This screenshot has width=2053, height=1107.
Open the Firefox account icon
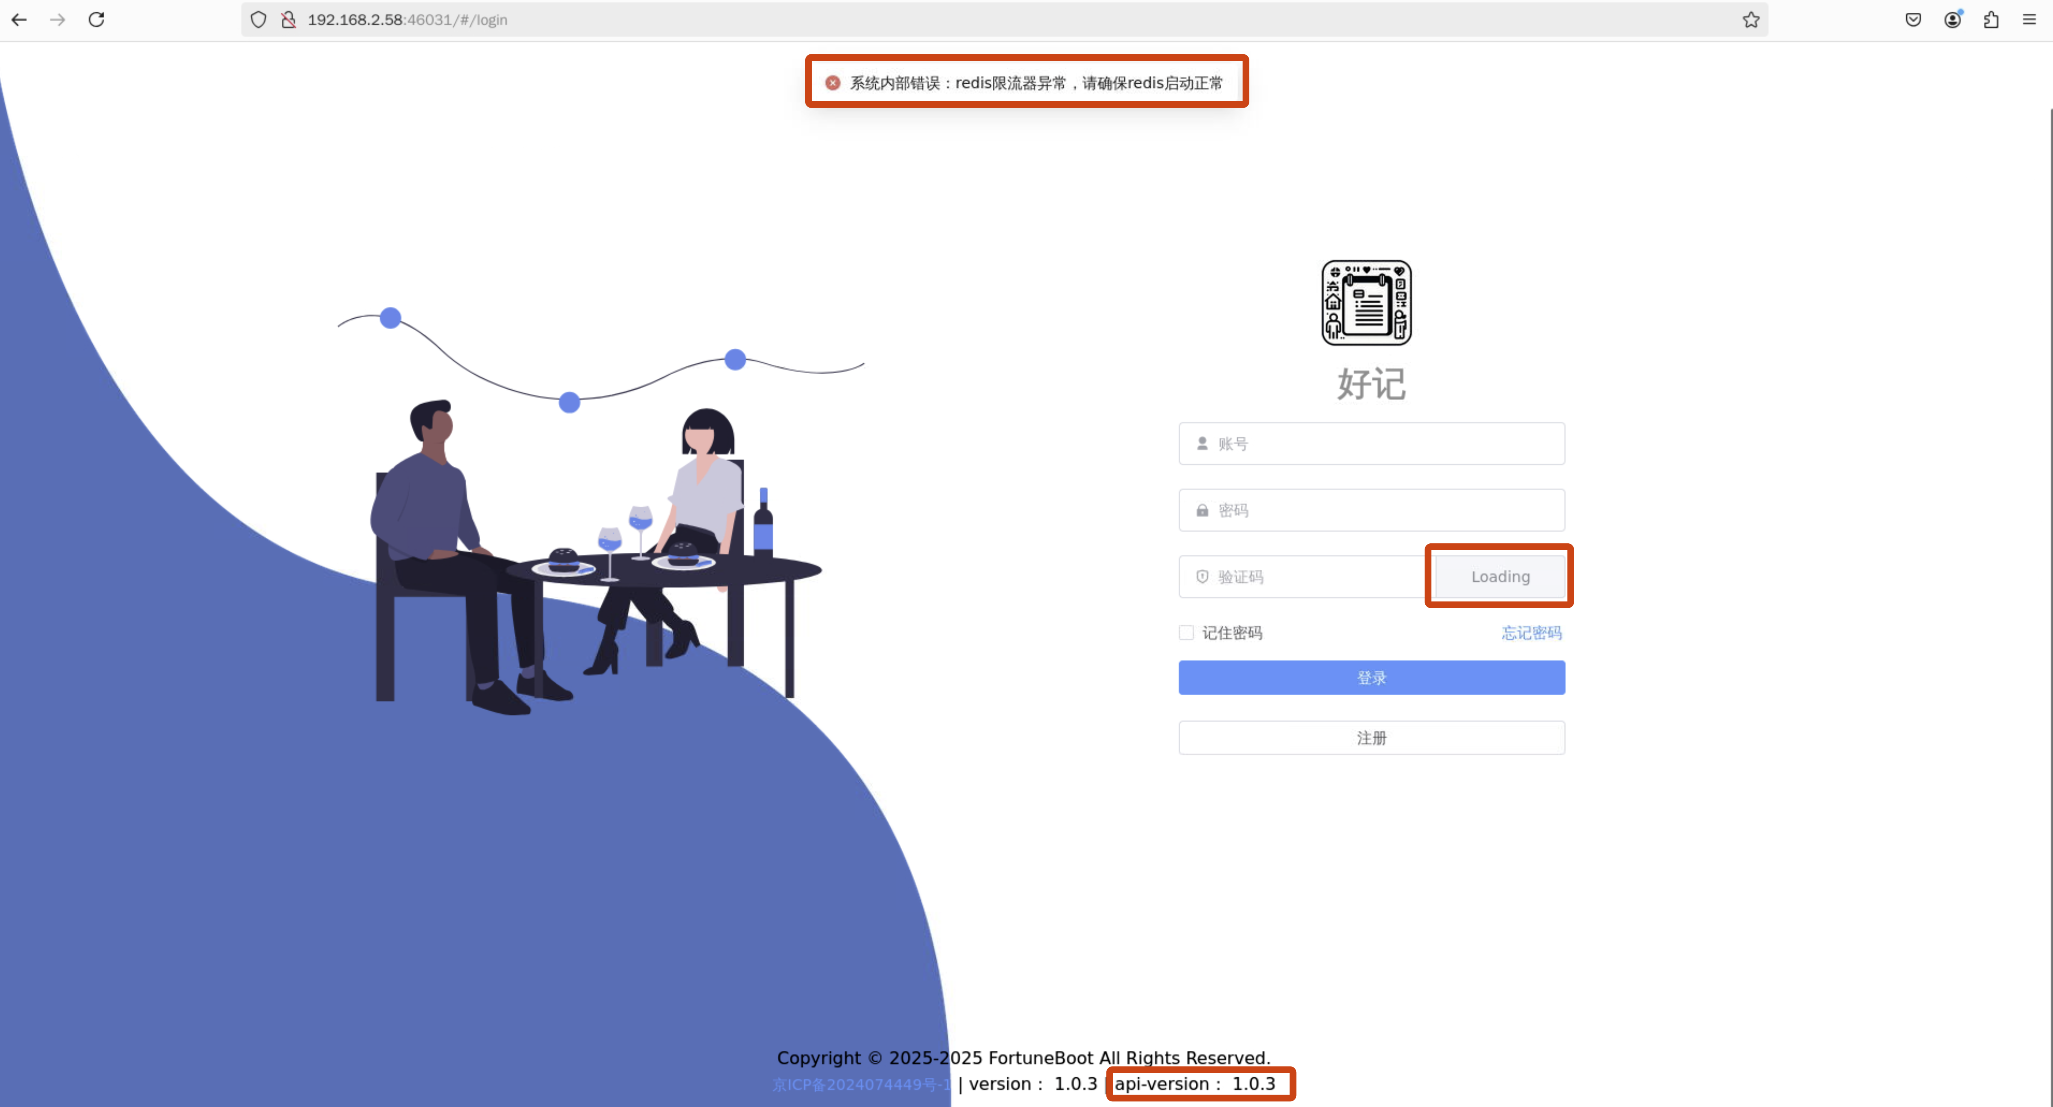pyautogui.click(x=1952, y=20)
